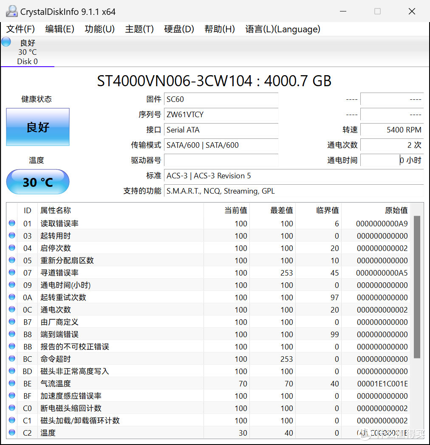430x445 pixels.
Task: Open the 硬盘(D) disk selection menu
Action: point(179,29)
